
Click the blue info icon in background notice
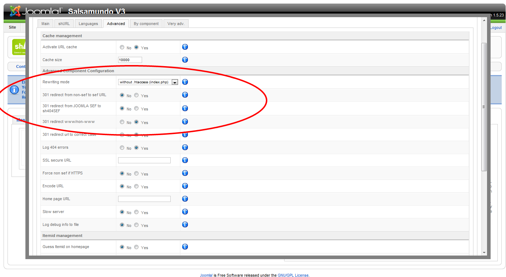pyautogui.click(x=14, y=90)
